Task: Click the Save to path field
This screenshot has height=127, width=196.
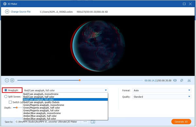Action: point(48,122)
